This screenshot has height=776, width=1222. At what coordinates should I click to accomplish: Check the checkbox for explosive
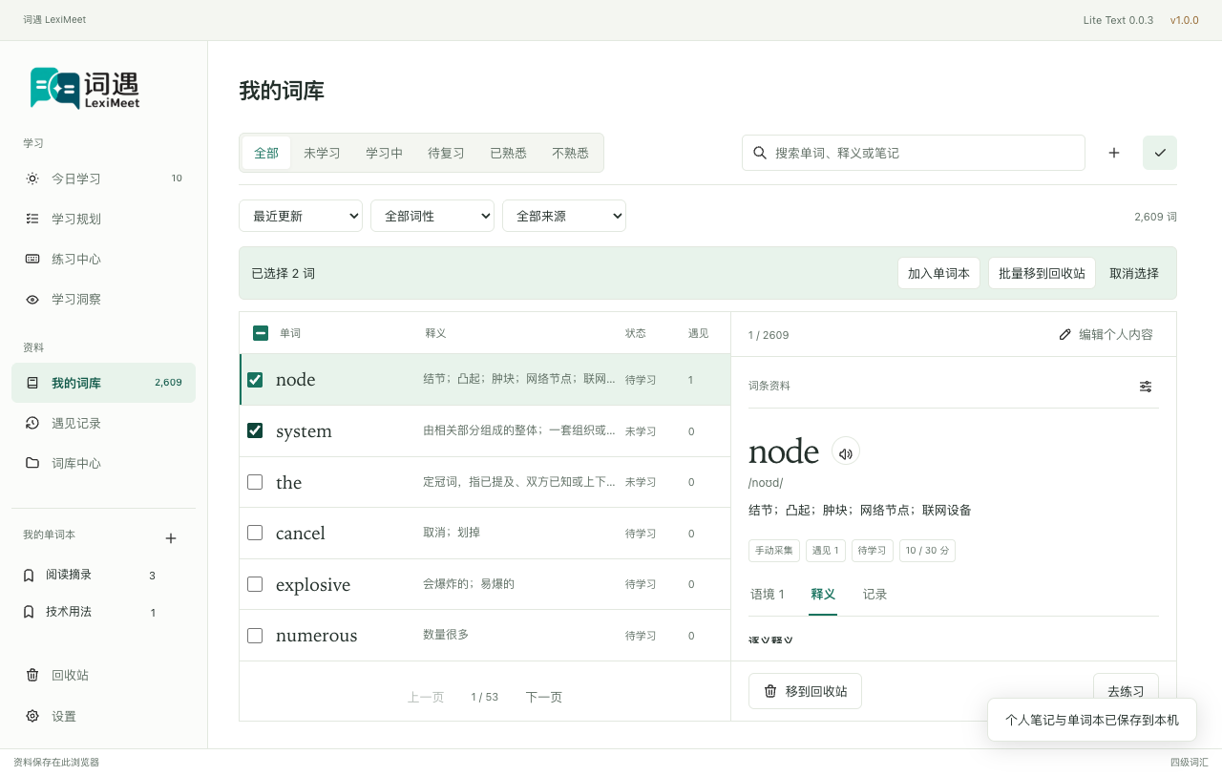tap(255, 584)
